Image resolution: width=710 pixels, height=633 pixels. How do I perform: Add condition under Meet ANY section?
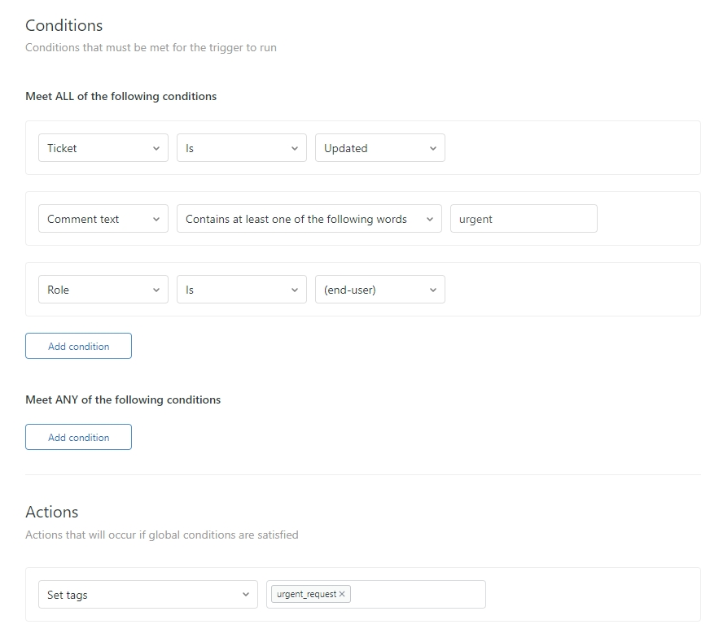tap(78, 437)
